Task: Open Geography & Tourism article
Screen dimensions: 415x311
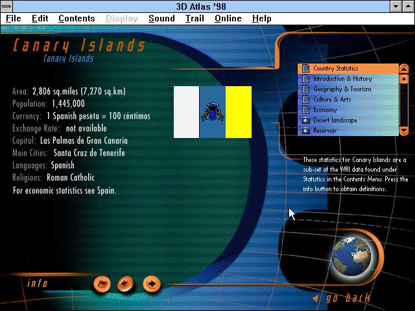Action: (348, 89)
